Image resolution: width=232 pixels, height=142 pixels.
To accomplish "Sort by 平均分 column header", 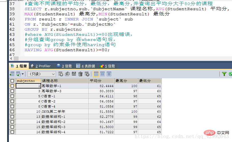I will tap(102, 81).
